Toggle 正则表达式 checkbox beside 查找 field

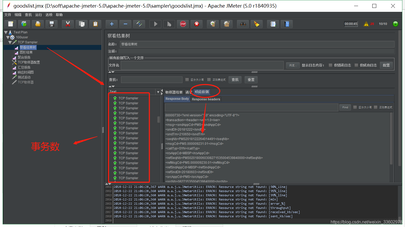(209, 80)
